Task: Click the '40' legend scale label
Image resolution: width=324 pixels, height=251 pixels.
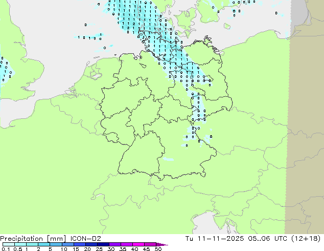Action: 134,249
